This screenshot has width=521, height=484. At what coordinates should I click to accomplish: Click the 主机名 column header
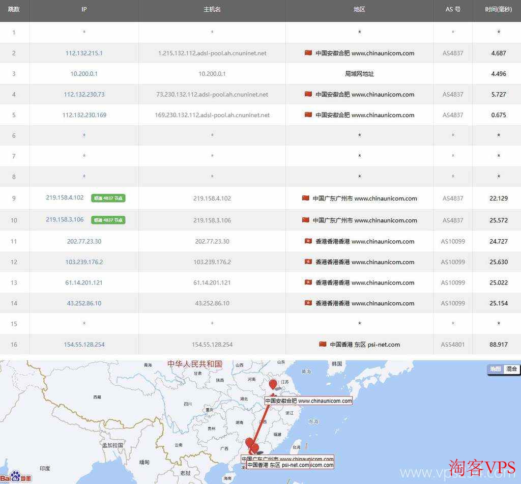tap(212, 9)
